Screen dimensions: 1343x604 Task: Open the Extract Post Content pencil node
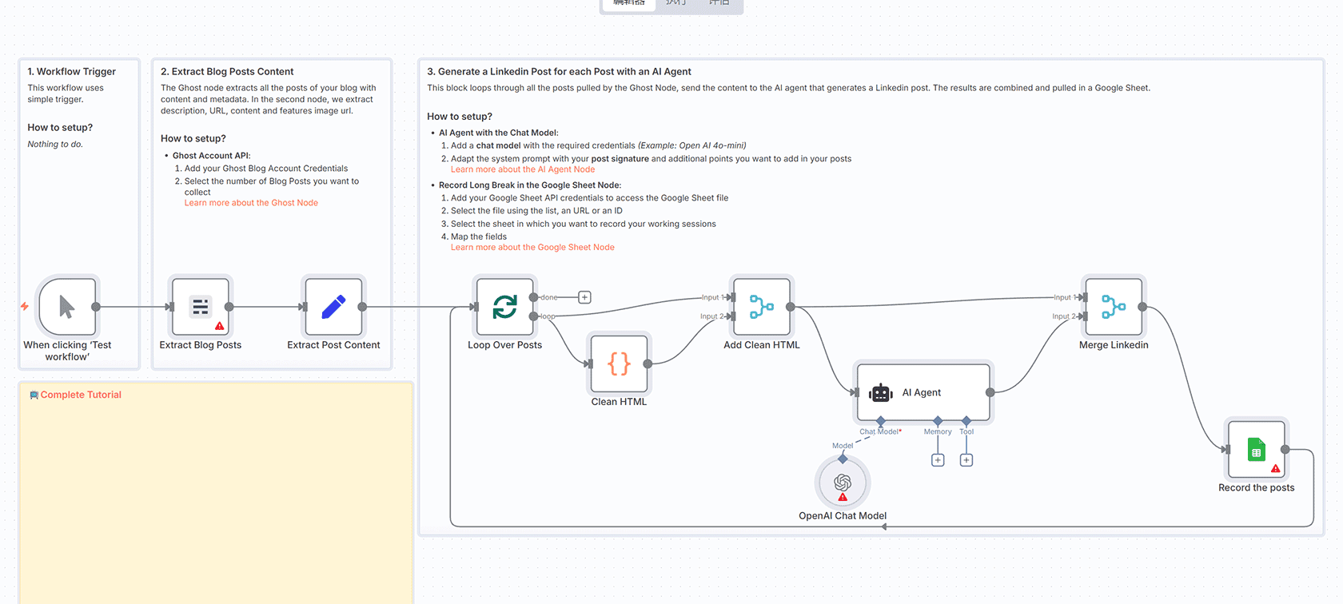[333, 307]
